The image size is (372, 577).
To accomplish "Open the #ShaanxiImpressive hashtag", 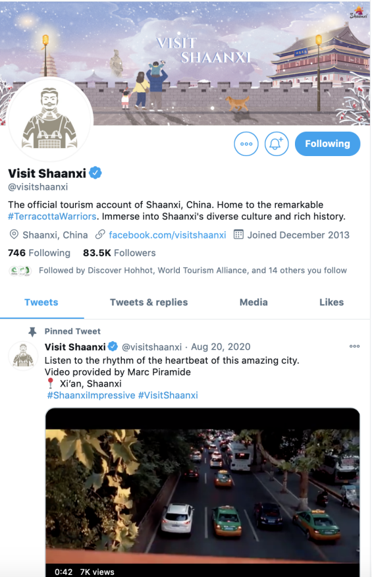I will (92, 395).
